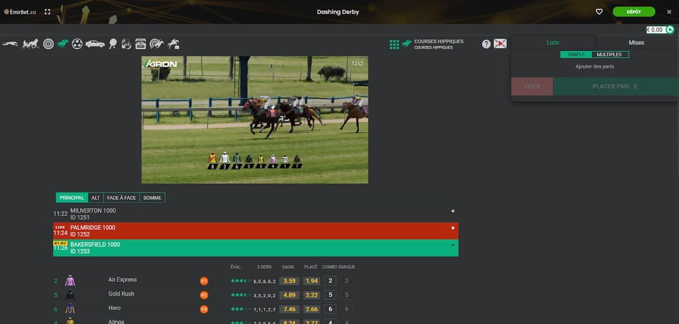Click the green horse icon beside Courses Hippiques
Screen dimensions: 679x324
tap(407, 44)
